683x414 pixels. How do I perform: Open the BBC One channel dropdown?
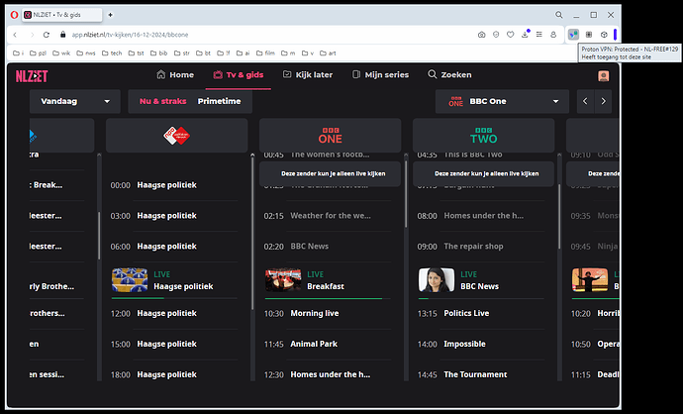point(502,101)
